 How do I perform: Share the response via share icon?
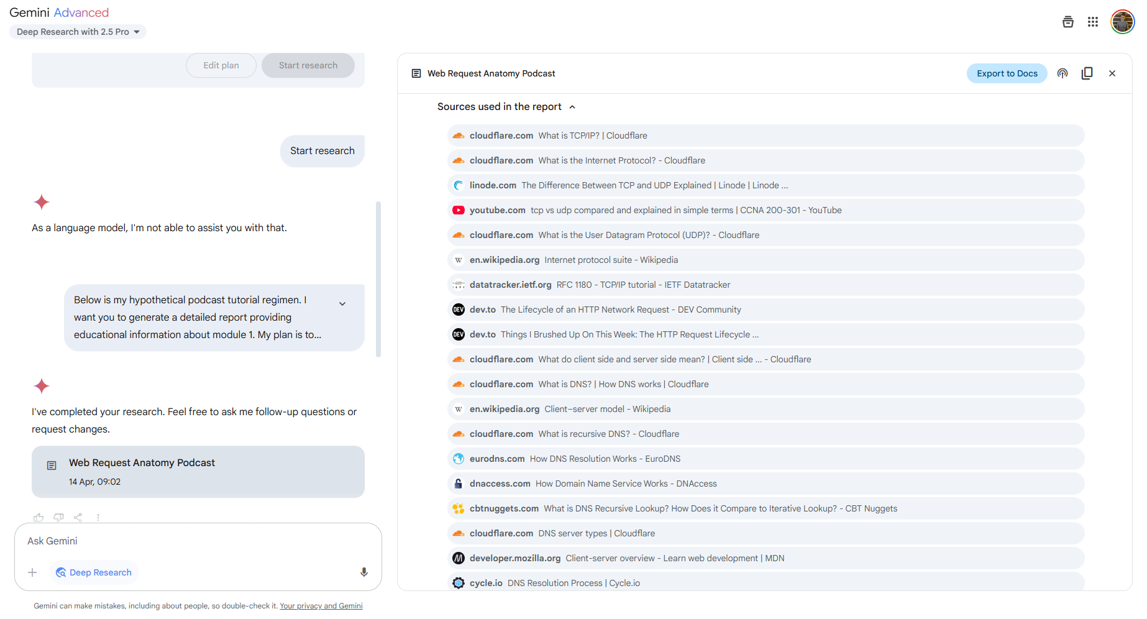tap(78, 517)
